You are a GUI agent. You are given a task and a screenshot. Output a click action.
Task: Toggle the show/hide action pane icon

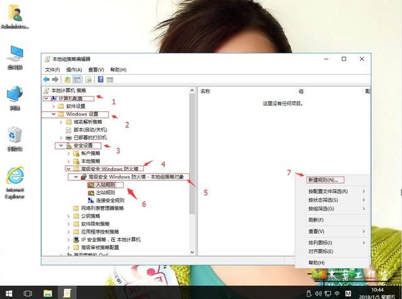click(x=110, y=80)
